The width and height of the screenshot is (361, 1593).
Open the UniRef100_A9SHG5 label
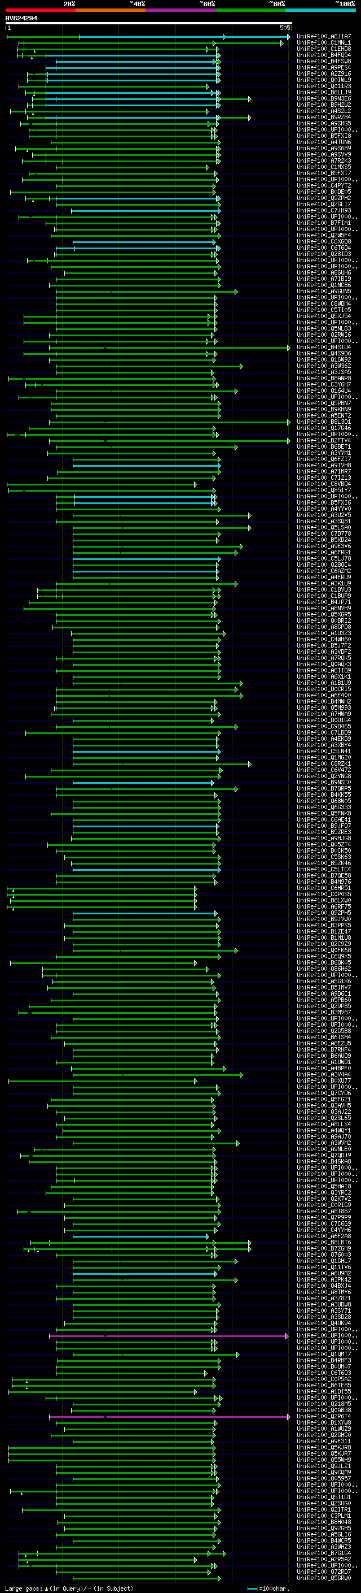pos(324,123)
